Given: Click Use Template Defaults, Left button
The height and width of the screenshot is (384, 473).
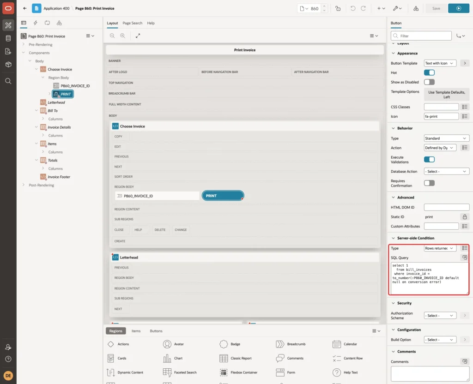Looking at the screenshot, I should coord(447,95).
